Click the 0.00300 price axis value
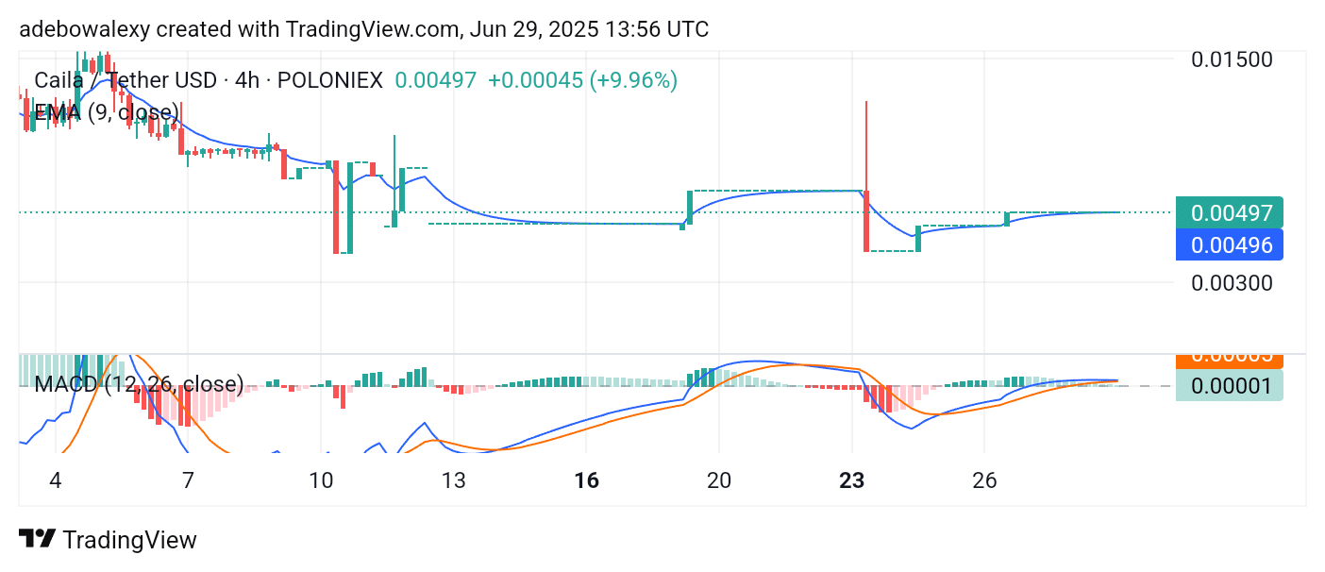 [1232, 282]
